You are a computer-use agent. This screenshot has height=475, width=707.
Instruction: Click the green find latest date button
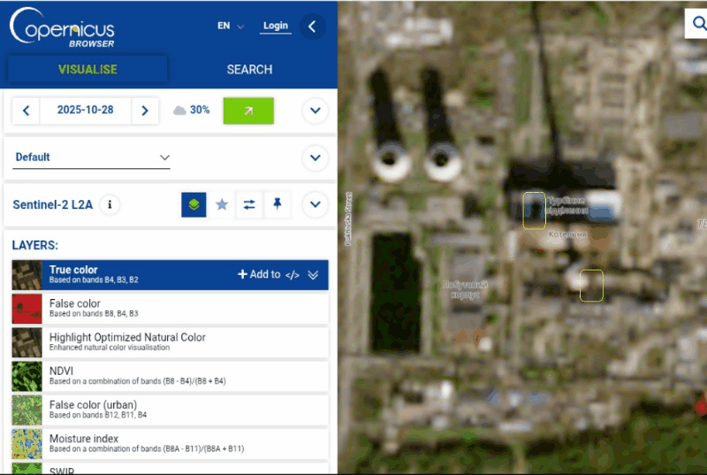click(x=248, y=111)
